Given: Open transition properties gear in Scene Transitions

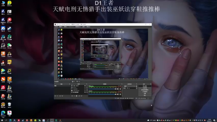Looking at the screenshot, I should [136, 86].
